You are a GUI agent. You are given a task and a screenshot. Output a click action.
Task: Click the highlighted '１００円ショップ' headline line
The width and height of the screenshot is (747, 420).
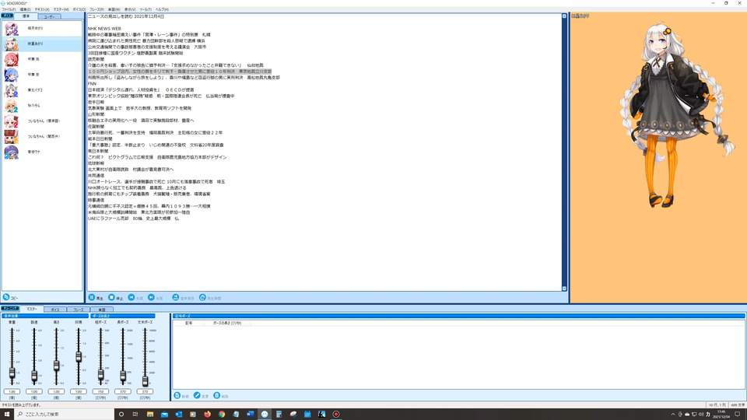coord(180,72)
